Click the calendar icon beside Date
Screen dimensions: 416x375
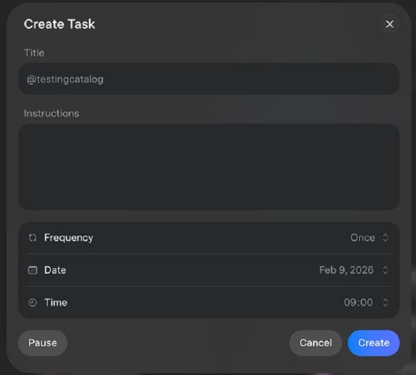tap(32, 270)
